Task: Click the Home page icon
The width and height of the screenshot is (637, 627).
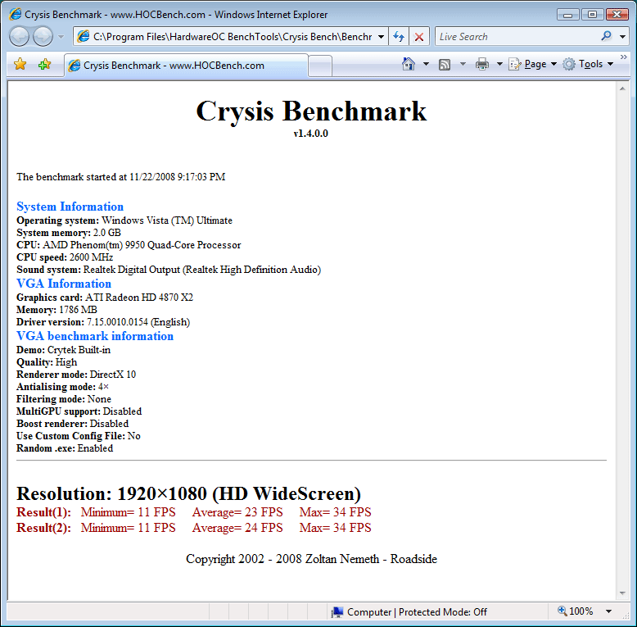Action: pyautogui.click(x=409, y=64)
